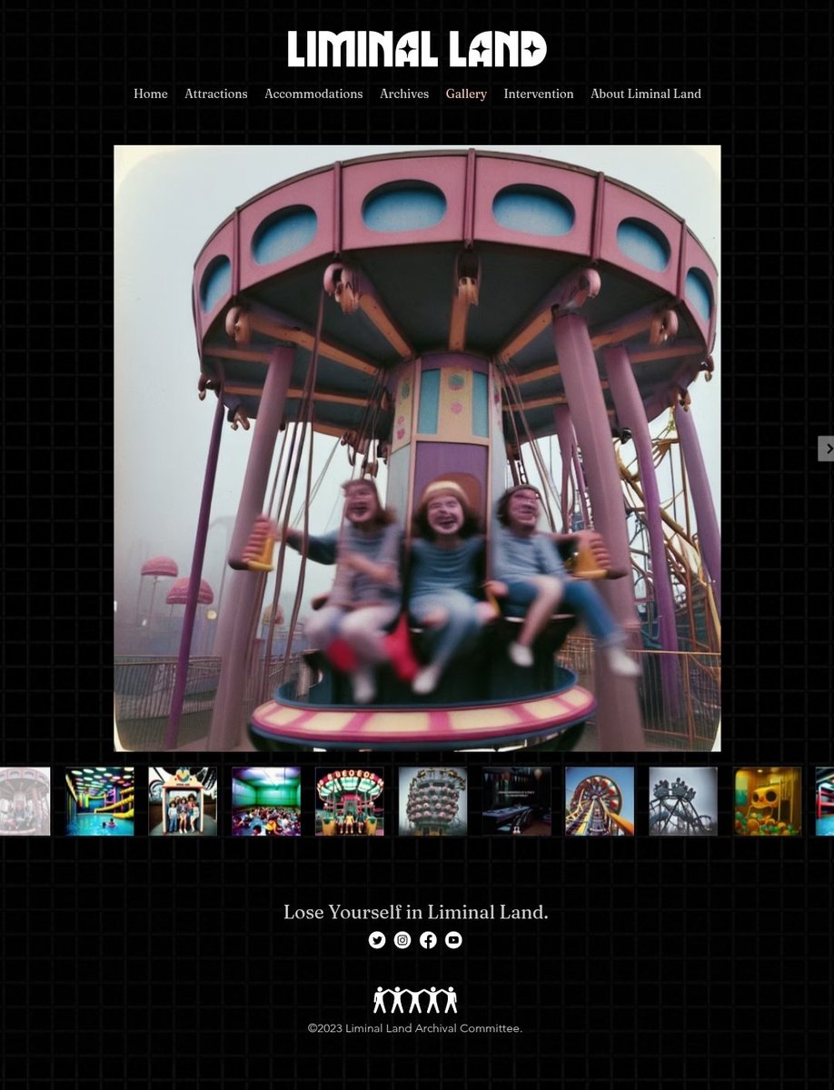The width and height of the screenshot is (834, 1090).
Task: Open the Twitter social icon
Action: [377, 940]
